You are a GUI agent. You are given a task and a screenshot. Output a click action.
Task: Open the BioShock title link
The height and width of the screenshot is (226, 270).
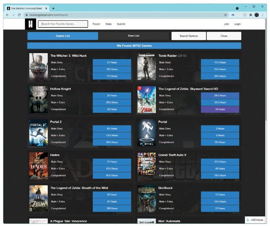pos(165,188)
